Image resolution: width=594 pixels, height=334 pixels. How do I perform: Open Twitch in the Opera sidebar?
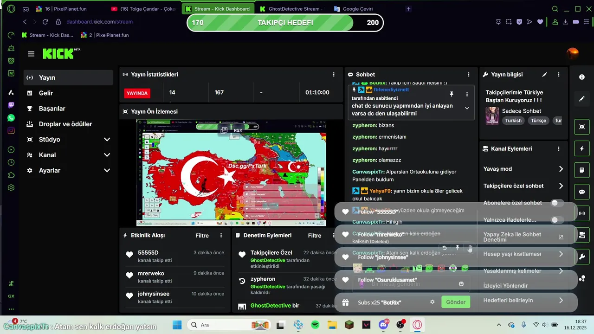point(11,105)
